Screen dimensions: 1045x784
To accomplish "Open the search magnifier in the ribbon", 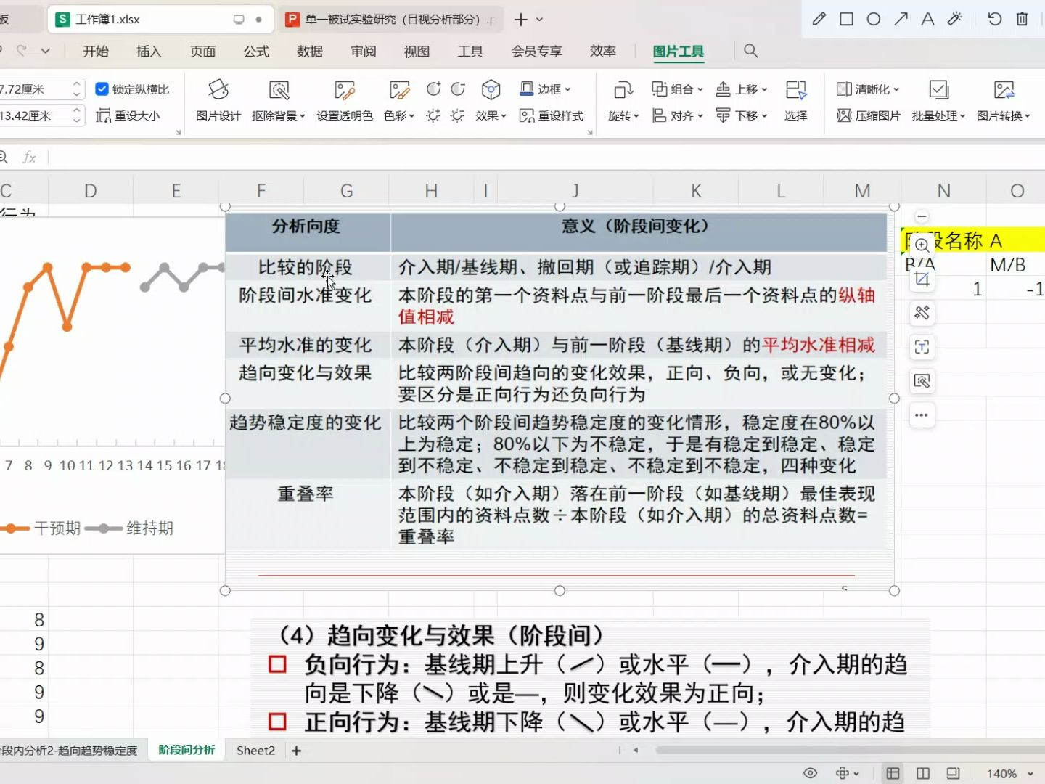I will 750,51.
